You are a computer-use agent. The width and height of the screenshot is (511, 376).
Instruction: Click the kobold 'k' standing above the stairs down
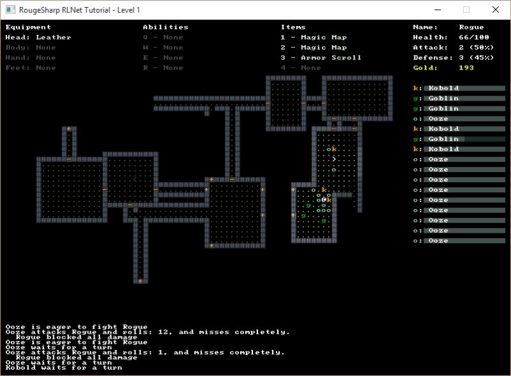pos(334,149)
